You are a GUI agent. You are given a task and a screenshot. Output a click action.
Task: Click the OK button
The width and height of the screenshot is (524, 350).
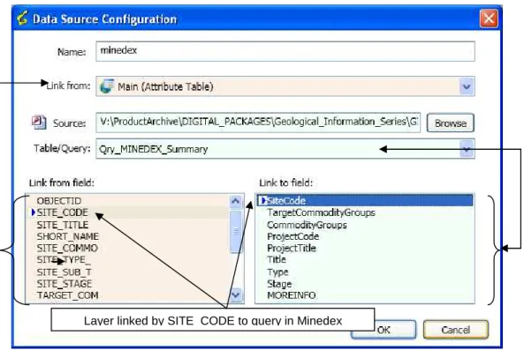(384, 330)
